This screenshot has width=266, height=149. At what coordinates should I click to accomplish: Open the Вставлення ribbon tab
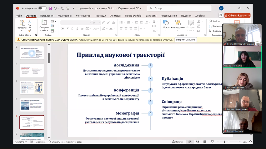point(47,16)
